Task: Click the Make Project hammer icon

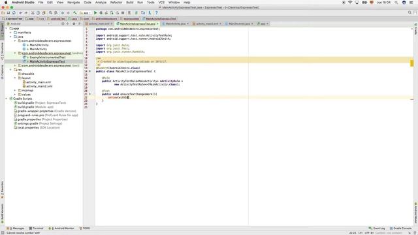Action: point(75,13)
